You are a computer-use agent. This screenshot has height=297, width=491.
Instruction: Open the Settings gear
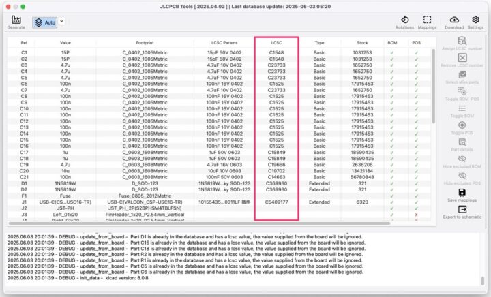(475, 20)
